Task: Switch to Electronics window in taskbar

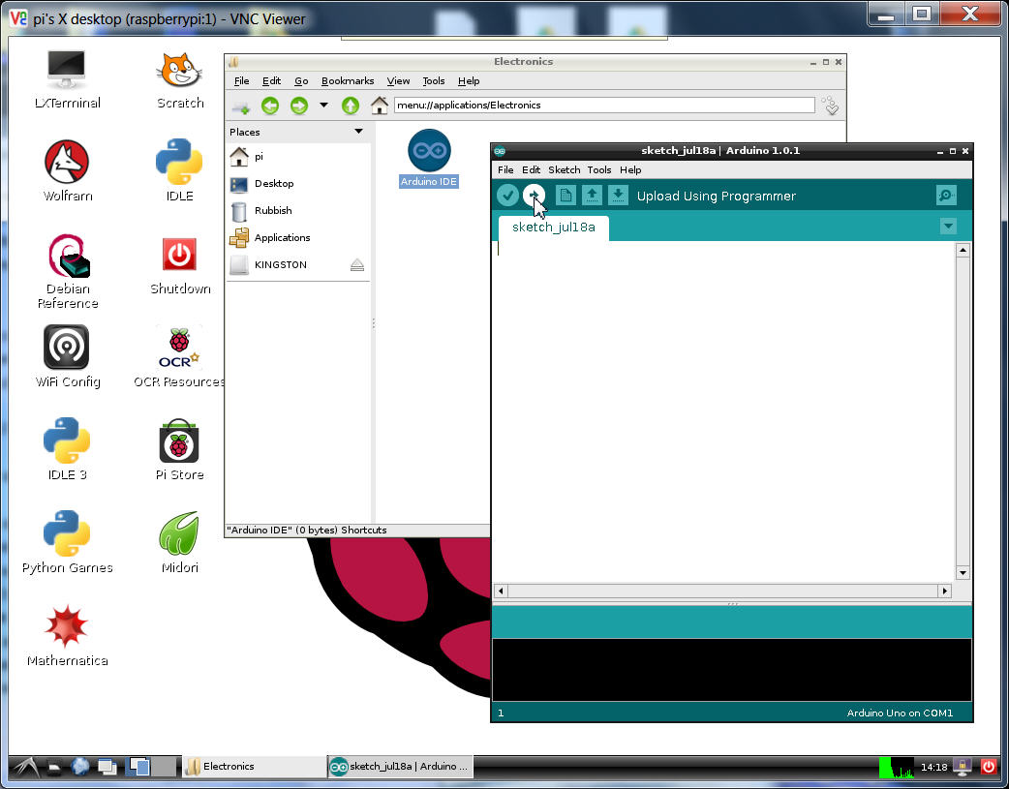Action: tap(253, 766)
